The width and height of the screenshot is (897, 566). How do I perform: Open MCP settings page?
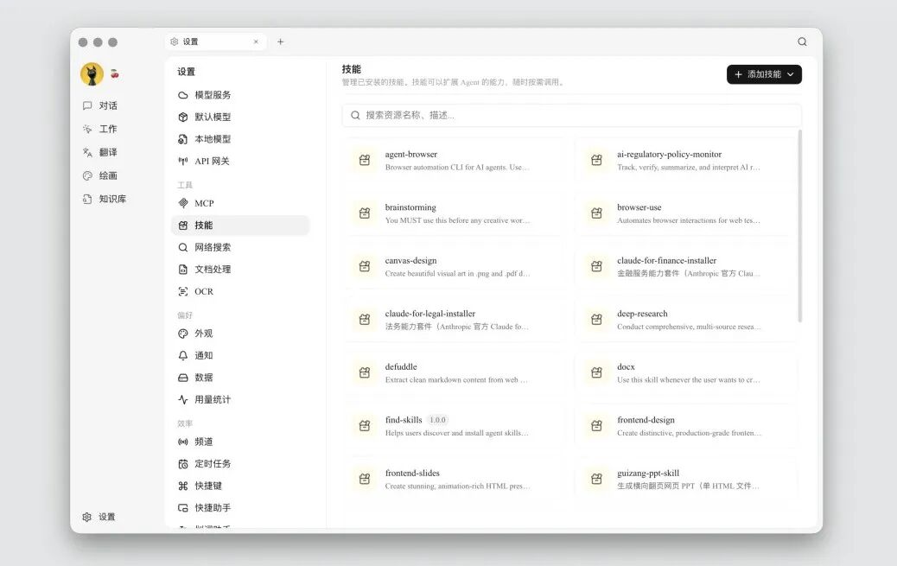point(240,203)
